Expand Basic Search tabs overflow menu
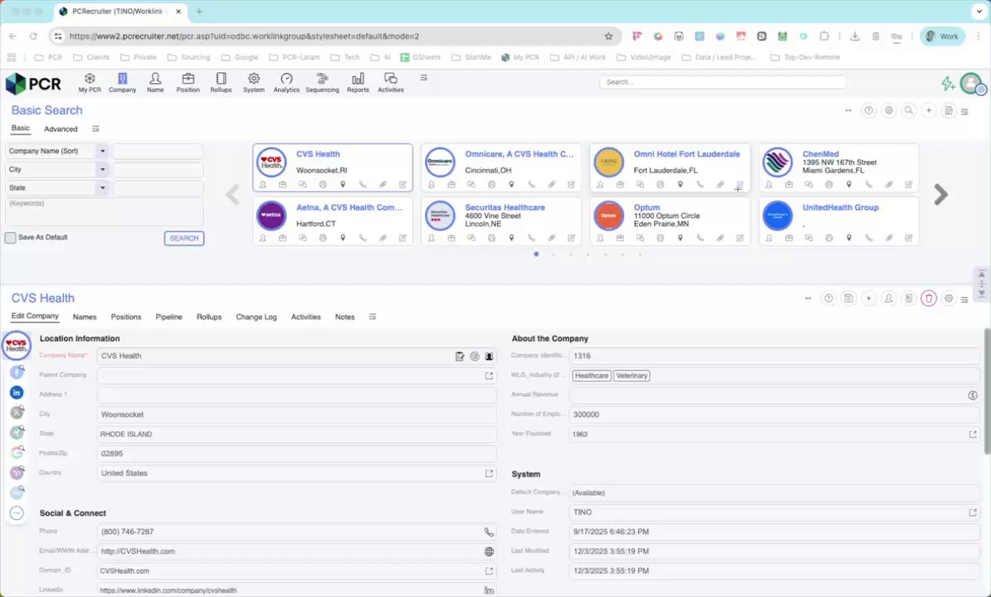This screenshot has height=597, width=991. click(95, 129)
